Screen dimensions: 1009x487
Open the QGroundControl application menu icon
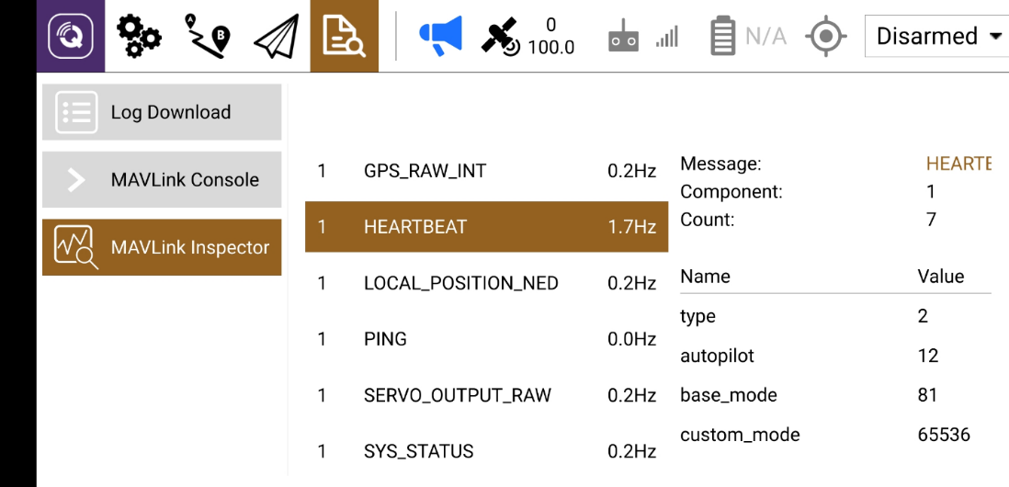pos(71,36)
